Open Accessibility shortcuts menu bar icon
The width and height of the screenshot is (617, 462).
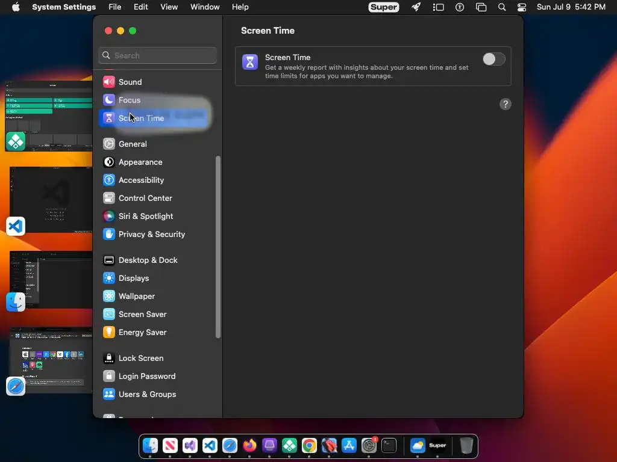(460, 7)
